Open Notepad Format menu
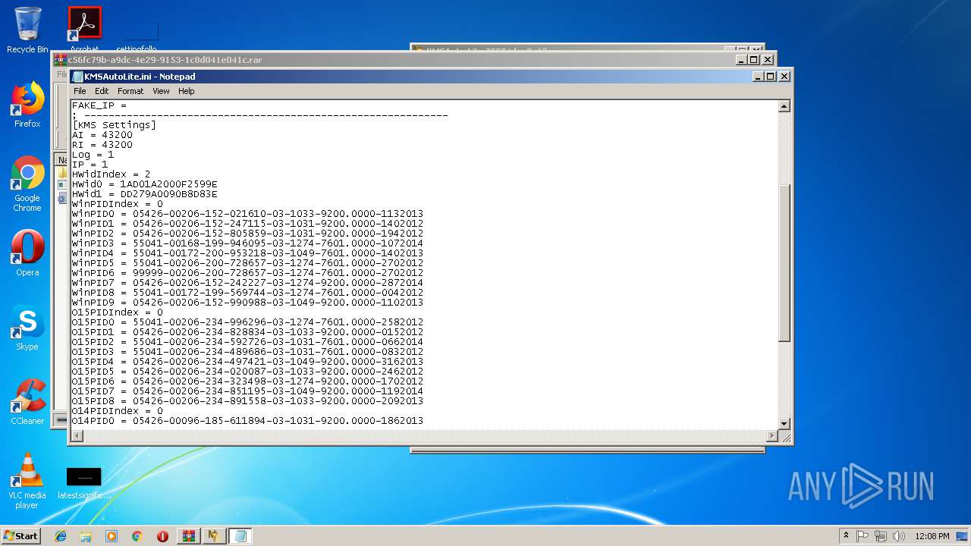971x546 pixels. point(130,91)
